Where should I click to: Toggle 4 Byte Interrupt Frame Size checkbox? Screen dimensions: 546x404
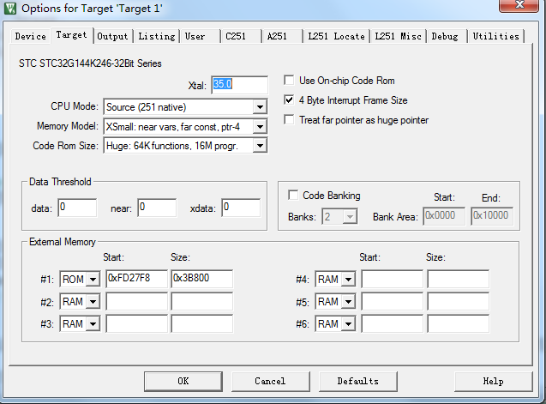click(289, 100)
